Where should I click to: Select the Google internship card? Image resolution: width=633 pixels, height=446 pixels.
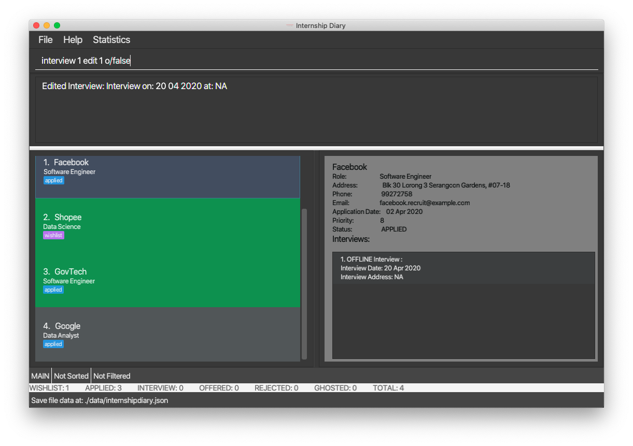click(167, 335)
